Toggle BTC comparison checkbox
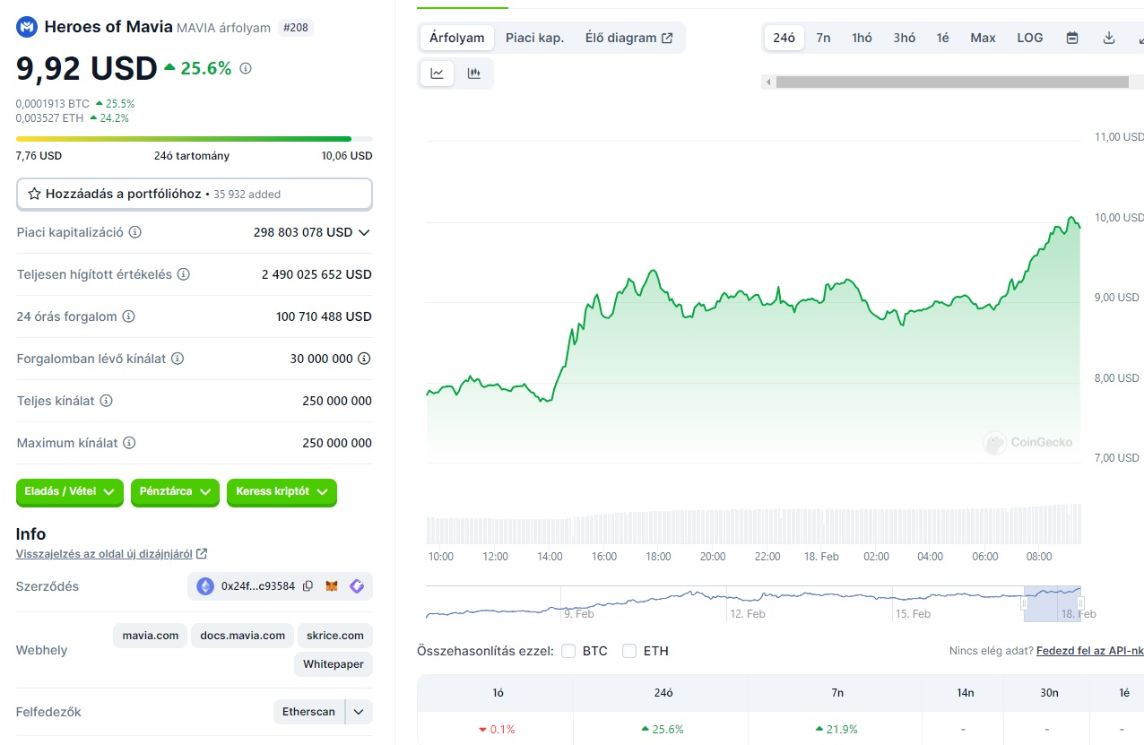Viewport: 1144px width, 745px height. point(568,651)
